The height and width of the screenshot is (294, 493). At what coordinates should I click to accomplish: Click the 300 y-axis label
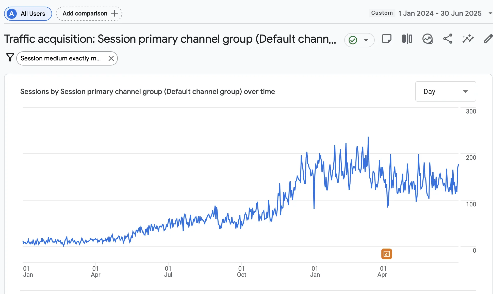tap(471, 111)
